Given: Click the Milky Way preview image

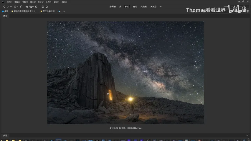Looking at the screenshot, I should click(x=125, y=73).
